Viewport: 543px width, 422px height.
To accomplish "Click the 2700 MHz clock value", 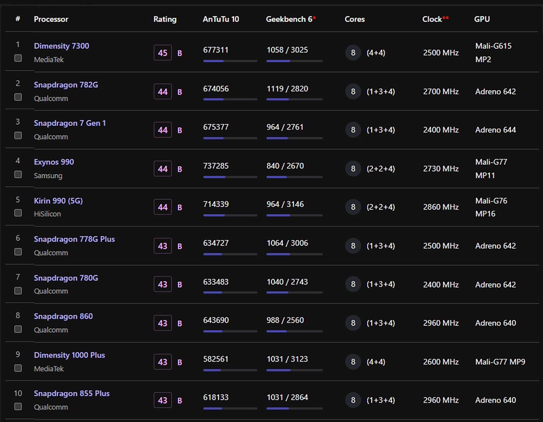I will pos(441,92).
